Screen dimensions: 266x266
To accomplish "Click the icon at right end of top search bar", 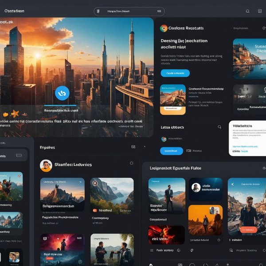I will (159, 11).
